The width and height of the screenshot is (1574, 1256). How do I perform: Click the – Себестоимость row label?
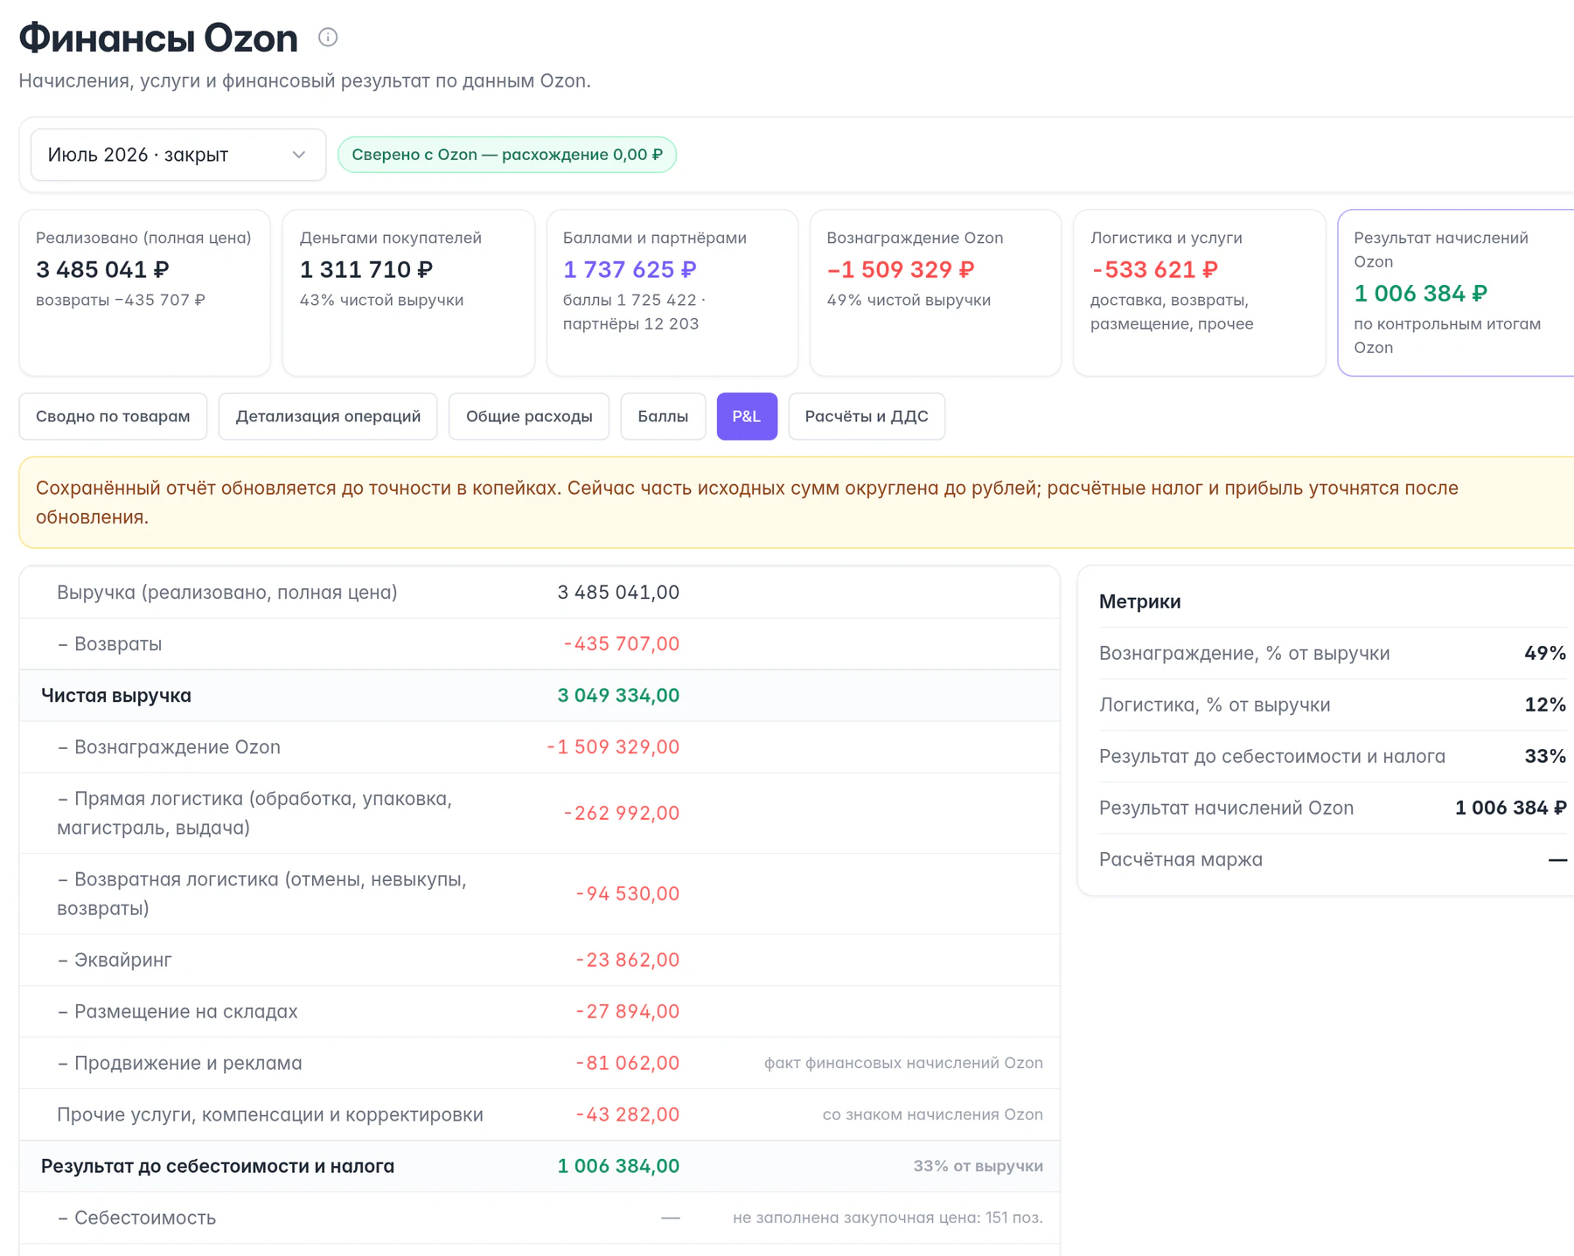click(136, 1218)
